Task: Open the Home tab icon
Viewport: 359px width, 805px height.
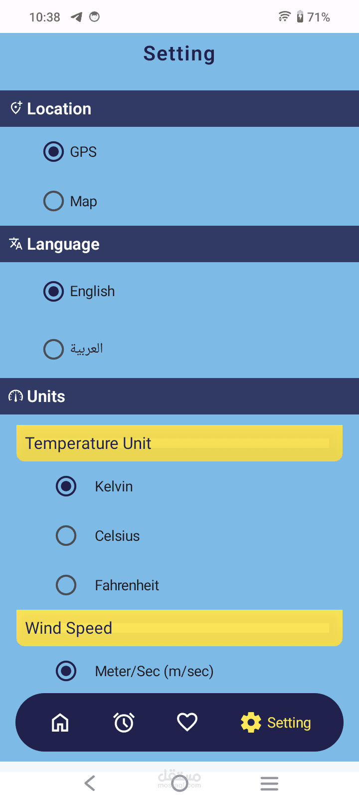Action: coord(60,722)
